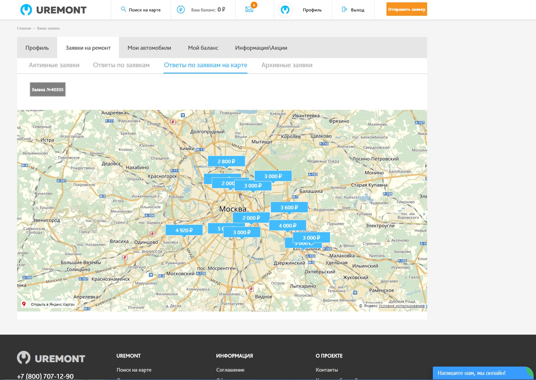The width and height of the screenshot is (536, 380).
Task: Click 'ИНФОРМАЦИЯ' footer heading
Action: point(235,355)
